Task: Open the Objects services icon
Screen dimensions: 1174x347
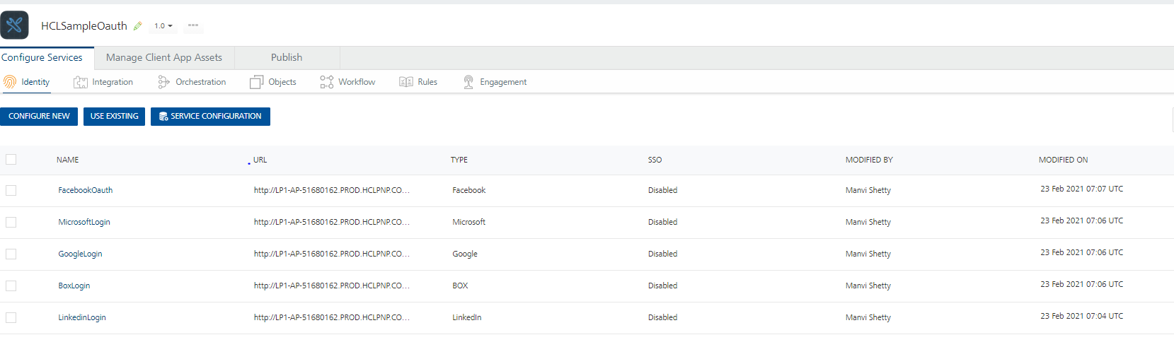Action: 256,83
